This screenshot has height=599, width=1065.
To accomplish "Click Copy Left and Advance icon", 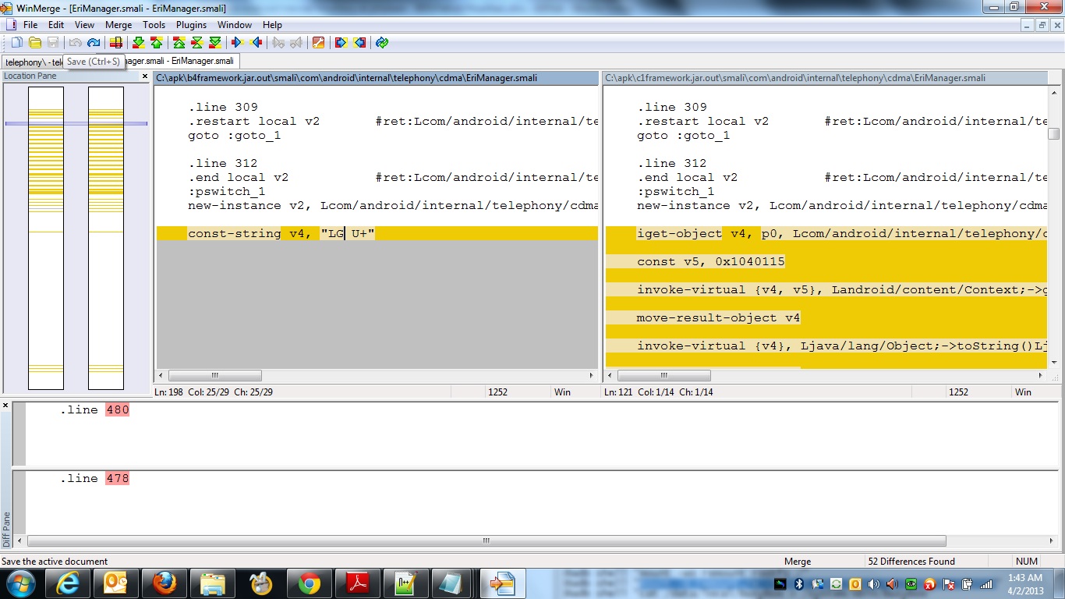I will (296, 43).
